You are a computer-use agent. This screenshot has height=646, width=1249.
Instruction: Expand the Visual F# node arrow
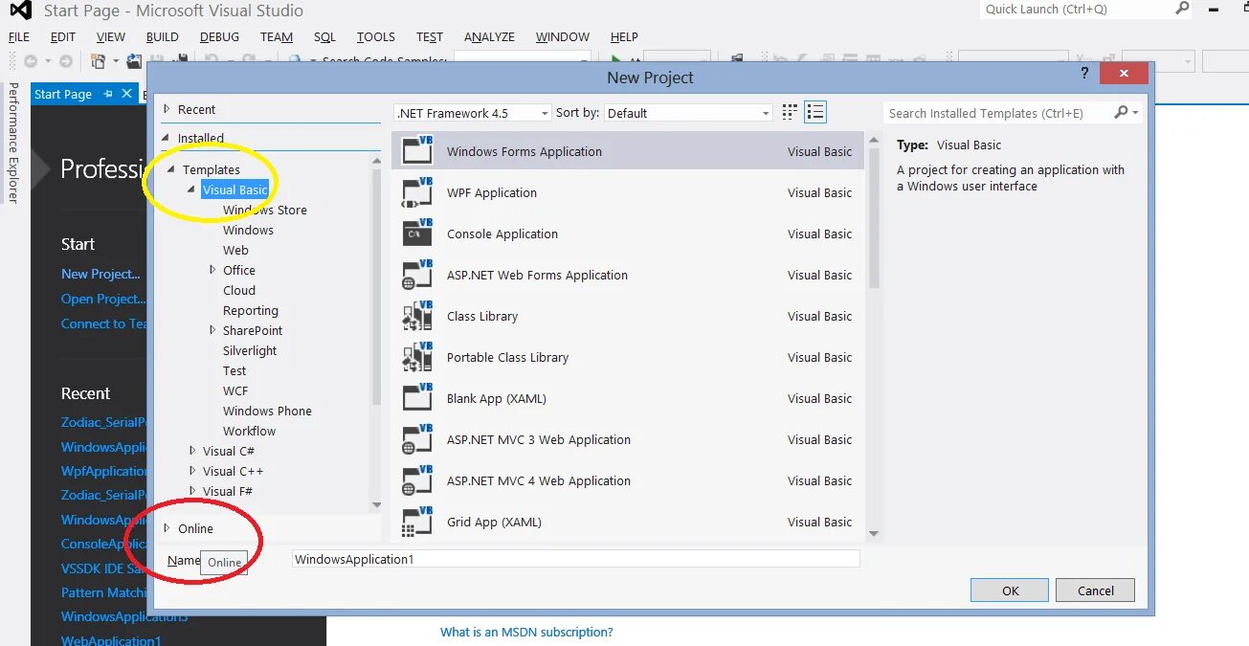tap(192, 491)
